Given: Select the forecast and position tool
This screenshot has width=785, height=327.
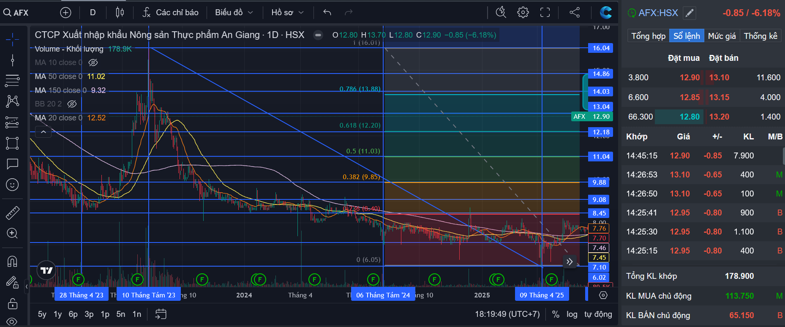Looking at the screenshot, I should tap(12, 123).
